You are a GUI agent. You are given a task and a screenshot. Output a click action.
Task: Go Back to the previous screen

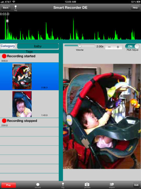[x=5, y=7]
